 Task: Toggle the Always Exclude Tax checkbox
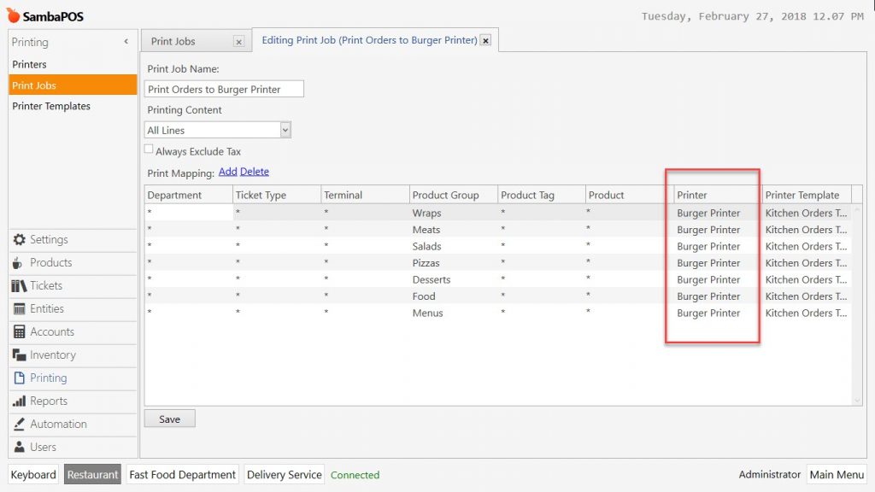tap(149, 149)
